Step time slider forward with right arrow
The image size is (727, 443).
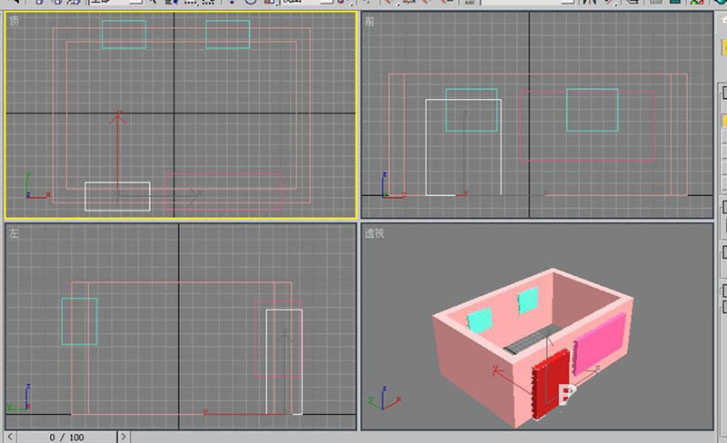coord(124,437)
